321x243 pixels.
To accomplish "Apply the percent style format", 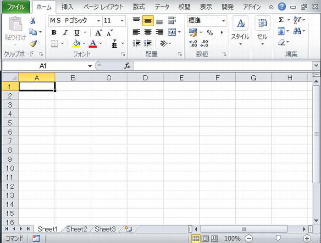I will point(210,33).
